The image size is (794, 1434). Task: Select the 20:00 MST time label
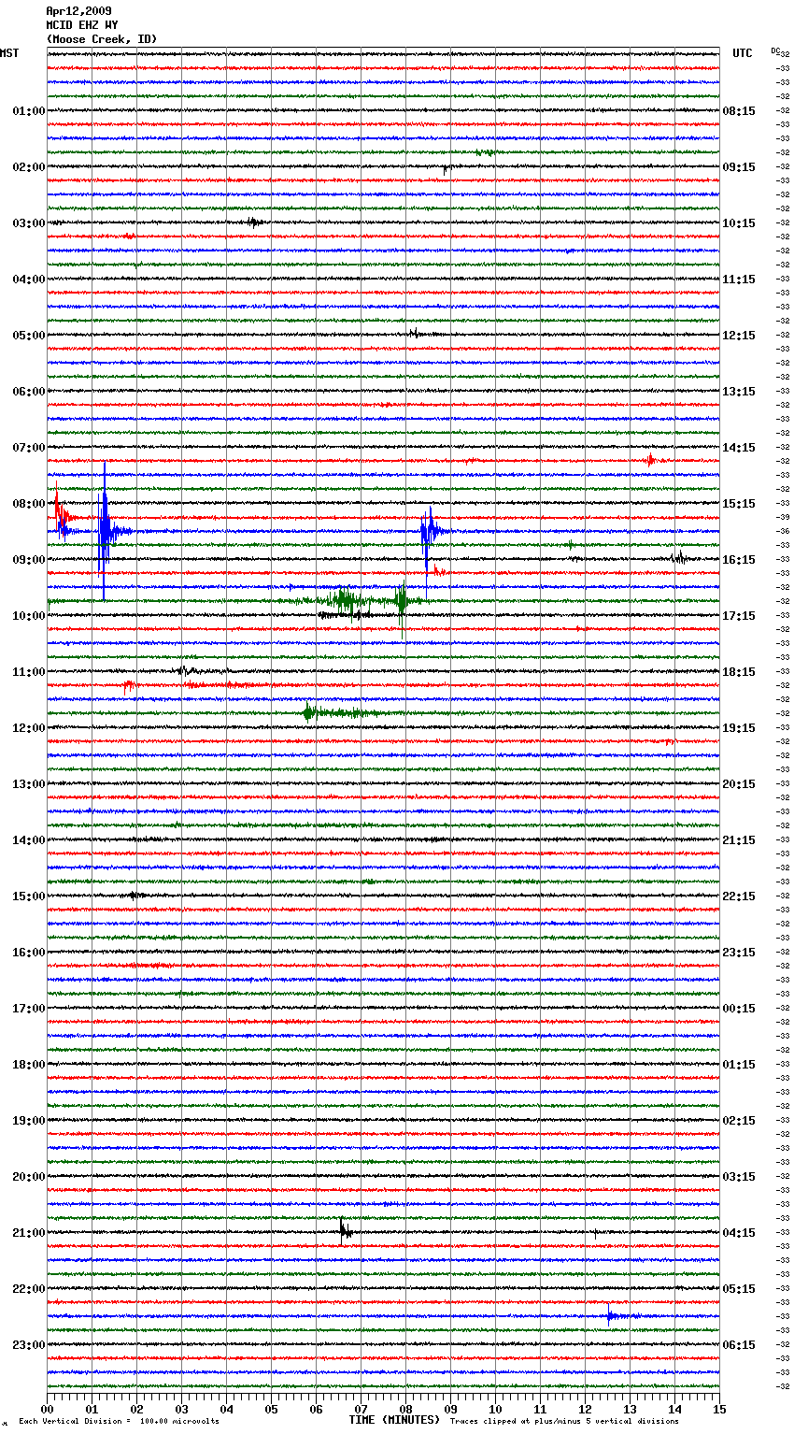point(28,1177)
